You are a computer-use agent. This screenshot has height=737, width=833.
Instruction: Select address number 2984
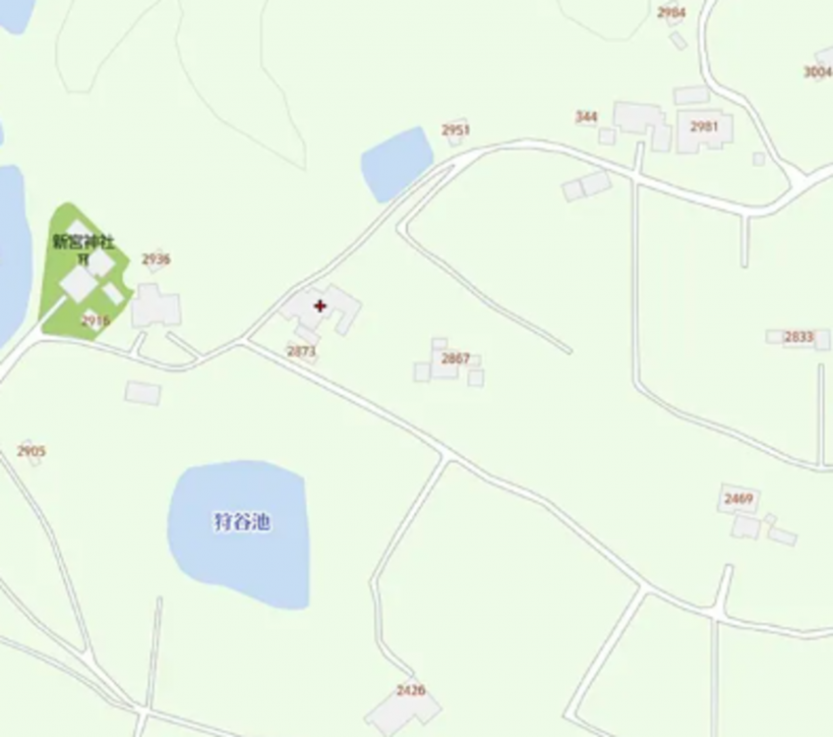tap(671, 12)
